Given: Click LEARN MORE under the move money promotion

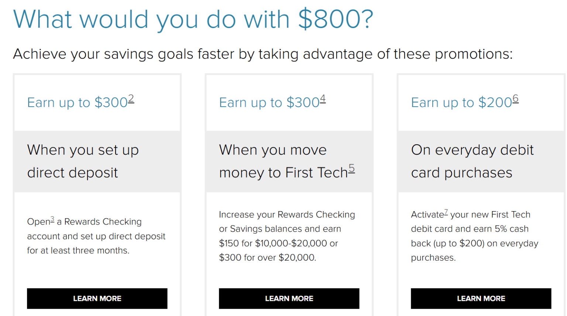Looking at the screenshot, I should [x=289, y=298].
